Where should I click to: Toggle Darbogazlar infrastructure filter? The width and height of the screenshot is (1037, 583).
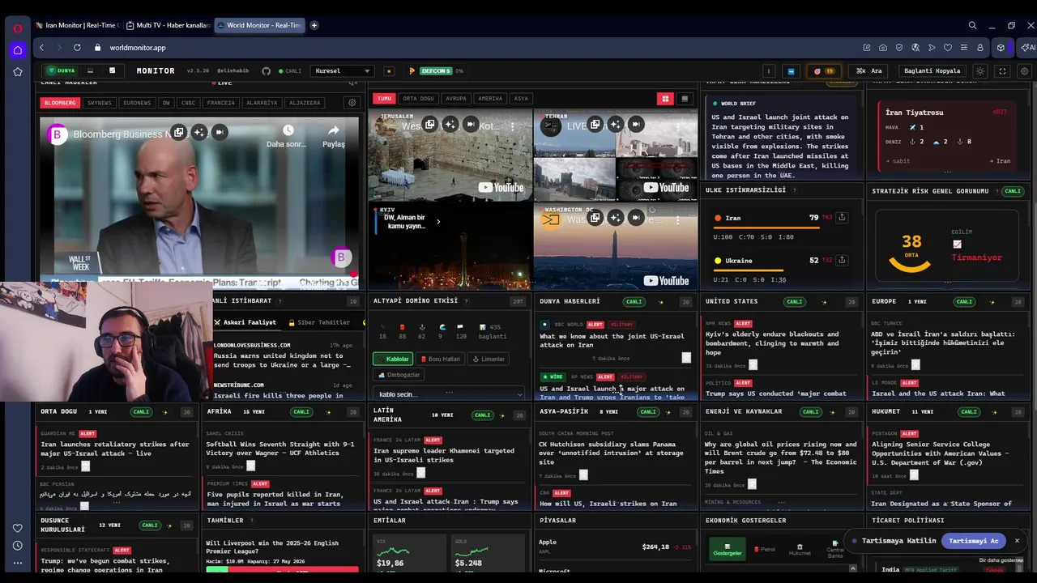click(x=399, y=375)
